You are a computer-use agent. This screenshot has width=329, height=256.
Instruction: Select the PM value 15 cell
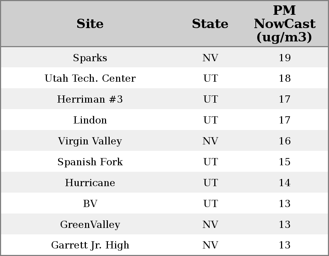point(284,162)
